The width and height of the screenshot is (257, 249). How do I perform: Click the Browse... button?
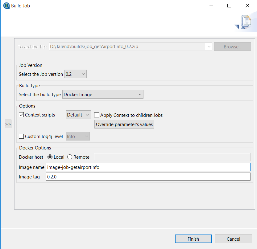coord(232,47)
